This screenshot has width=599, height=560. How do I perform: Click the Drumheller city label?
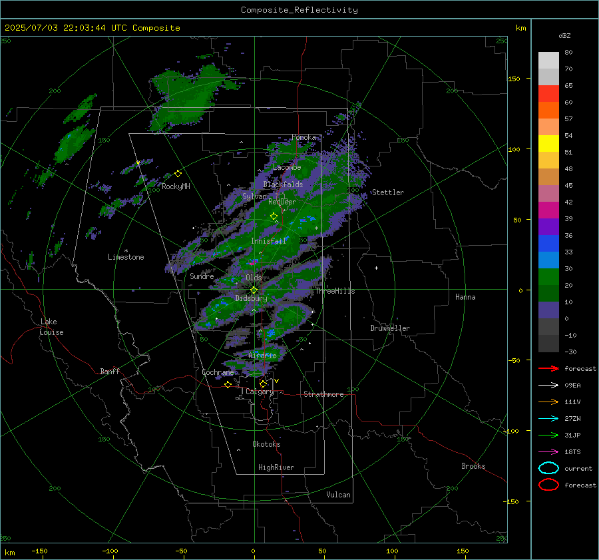pyautogui.click(x=390, y=328)
